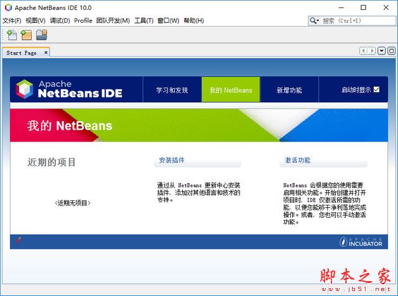Switch to 学习和发现 tab
398x296 pixels.
click(x=172, y=89)
